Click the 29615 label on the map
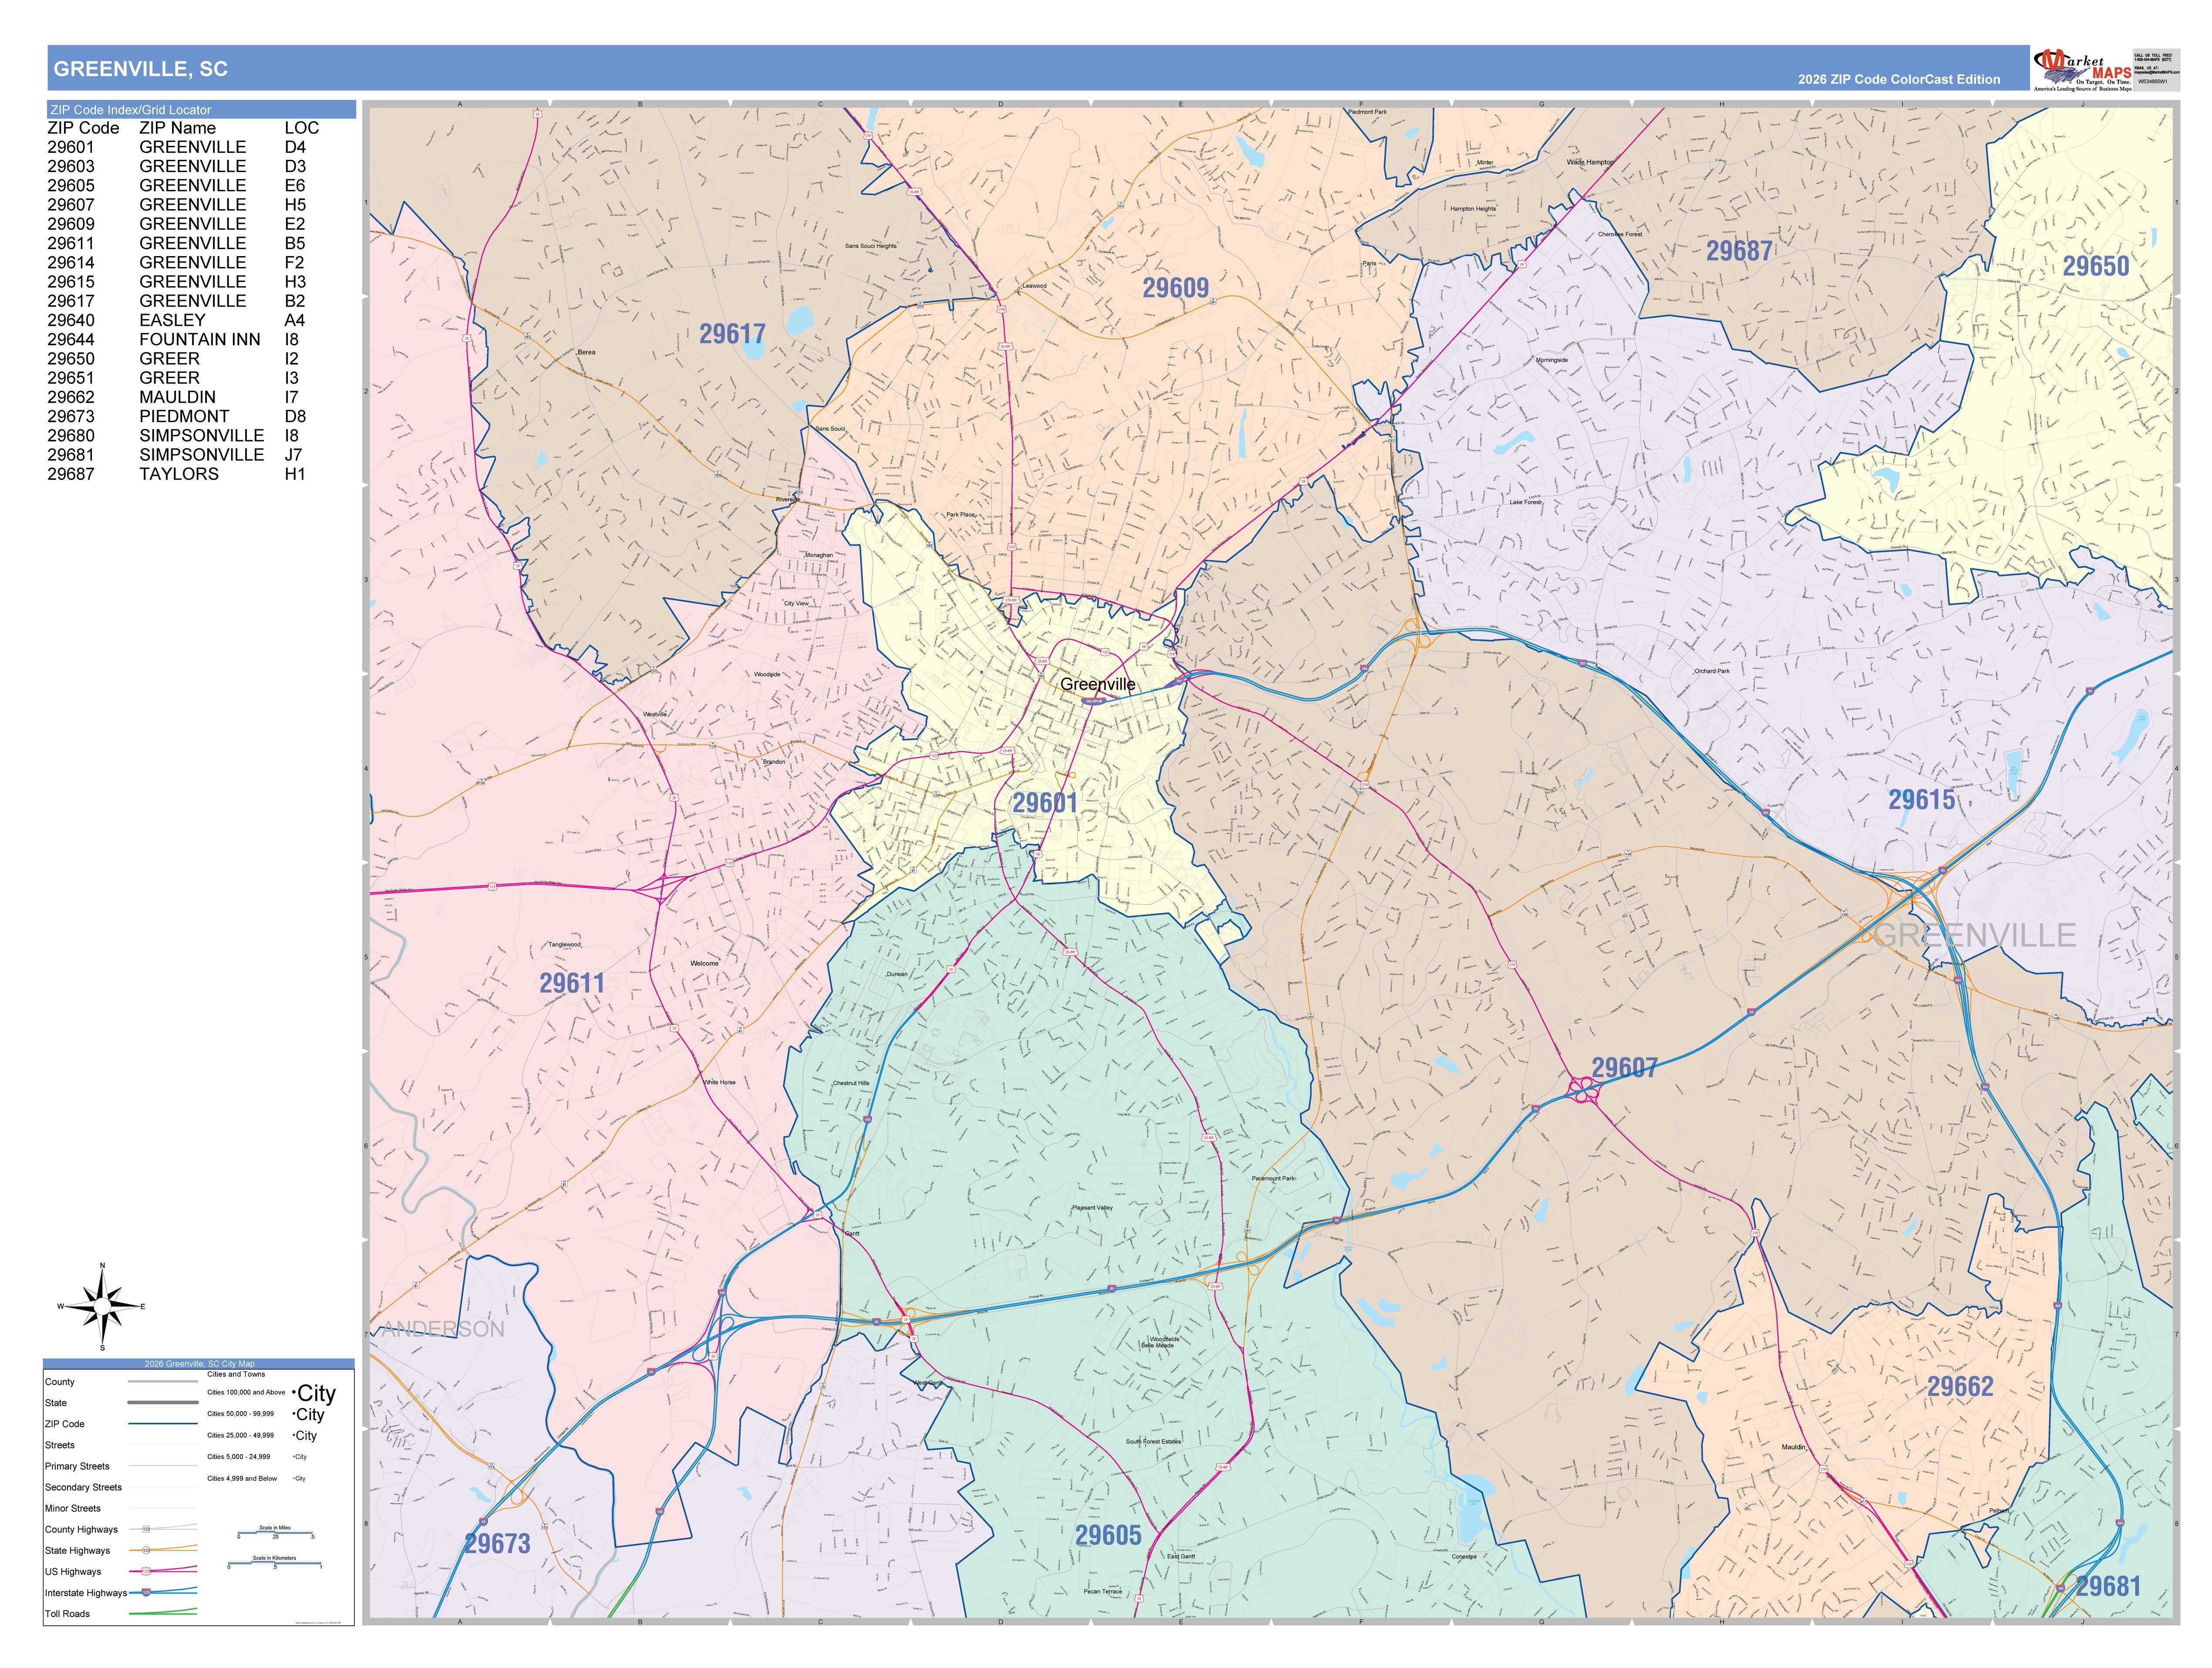This screenshot has height=1668, width=2212. [1921, 799]
